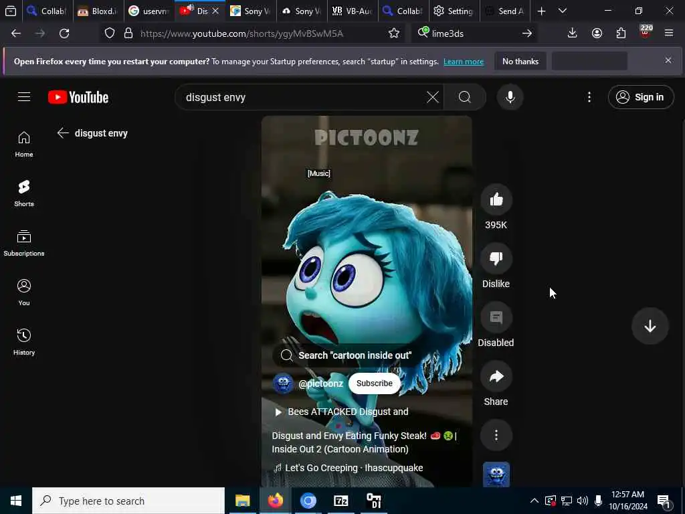Screen dimensions: 685x514
Task: Open the Windows notification center
Action: coord(664,501)
